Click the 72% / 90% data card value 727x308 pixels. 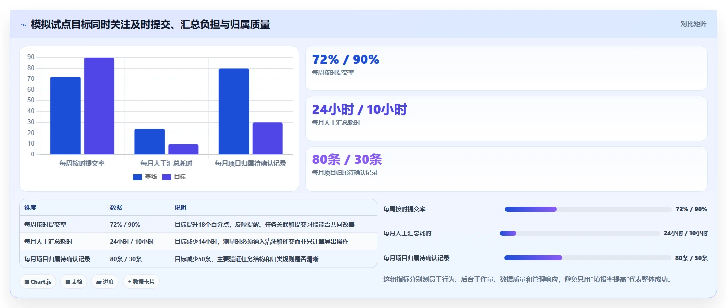tap(346, 60)
